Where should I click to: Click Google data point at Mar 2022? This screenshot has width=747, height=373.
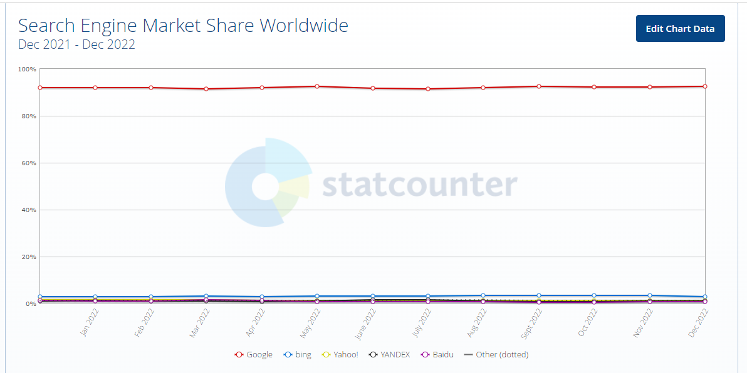pyautogui.click(x=206, y=89)
